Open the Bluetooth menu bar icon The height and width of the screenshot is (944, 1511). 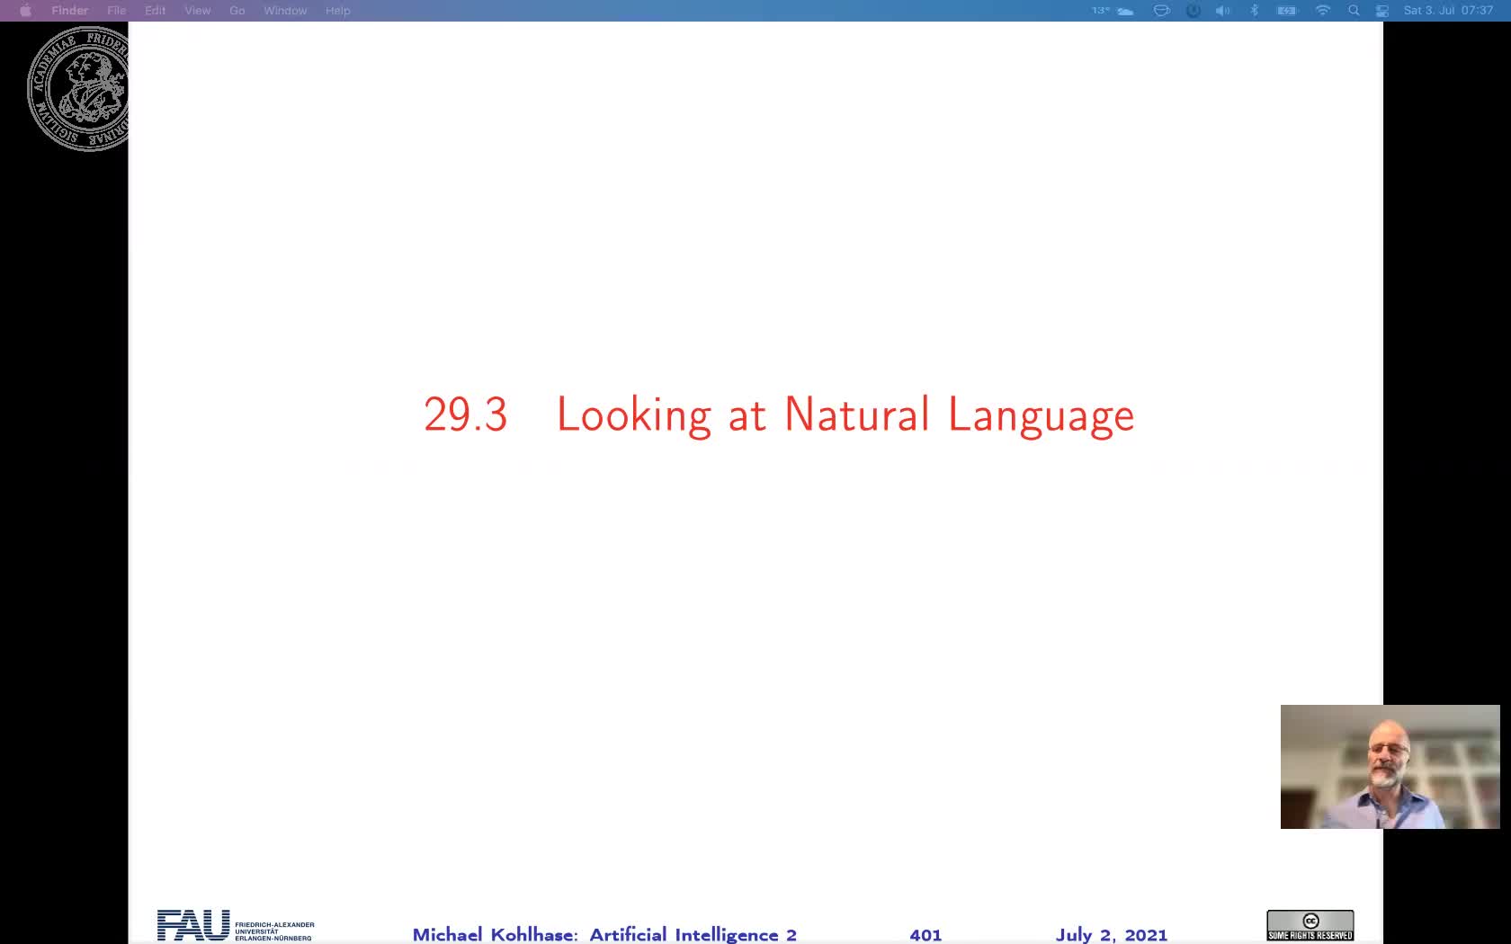point(1253,11)
